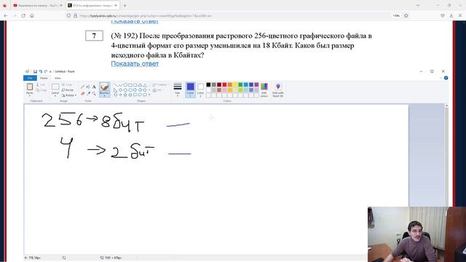
Task: Click the Показать ответ link for task 7
Action: pos(135,63)
